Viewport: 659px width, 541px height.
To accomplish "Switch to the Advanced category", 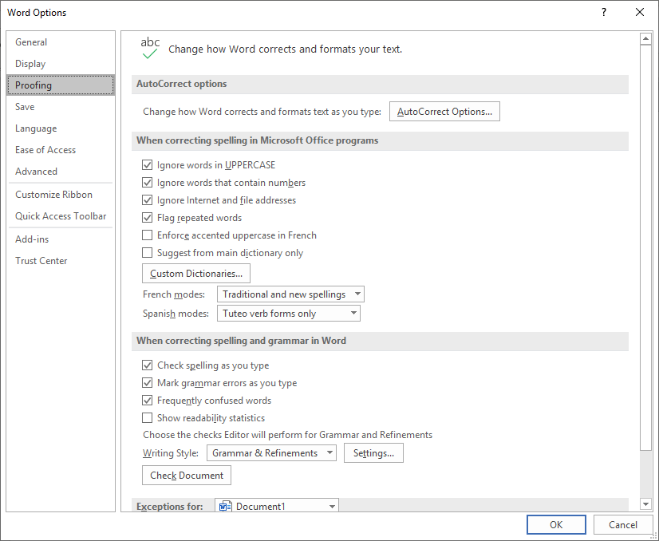I will 36,171.
